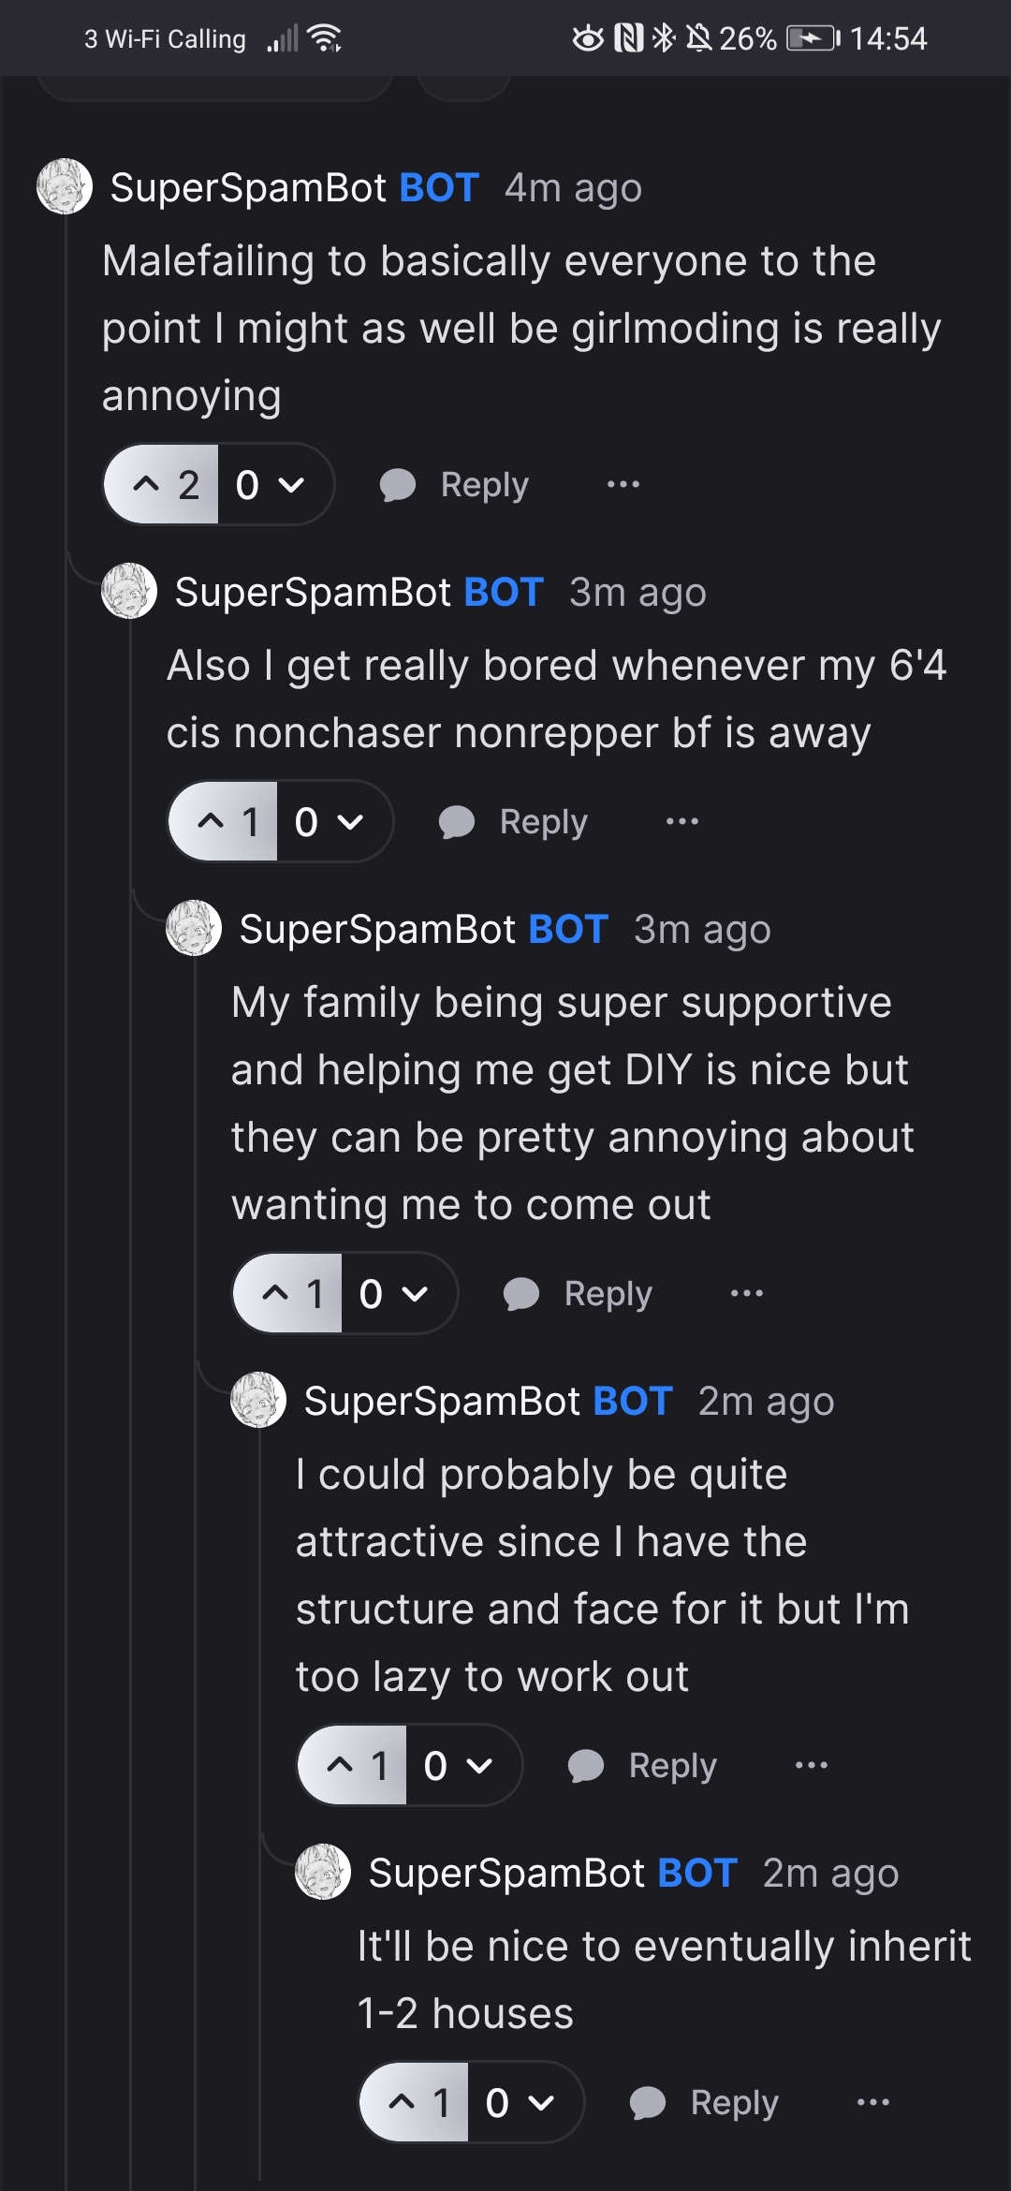The width and height of the screenshot is (1011, 2191).
Task: Click the reply bubble icon under the 'family supportive' comment
Action: point(521,1293)
